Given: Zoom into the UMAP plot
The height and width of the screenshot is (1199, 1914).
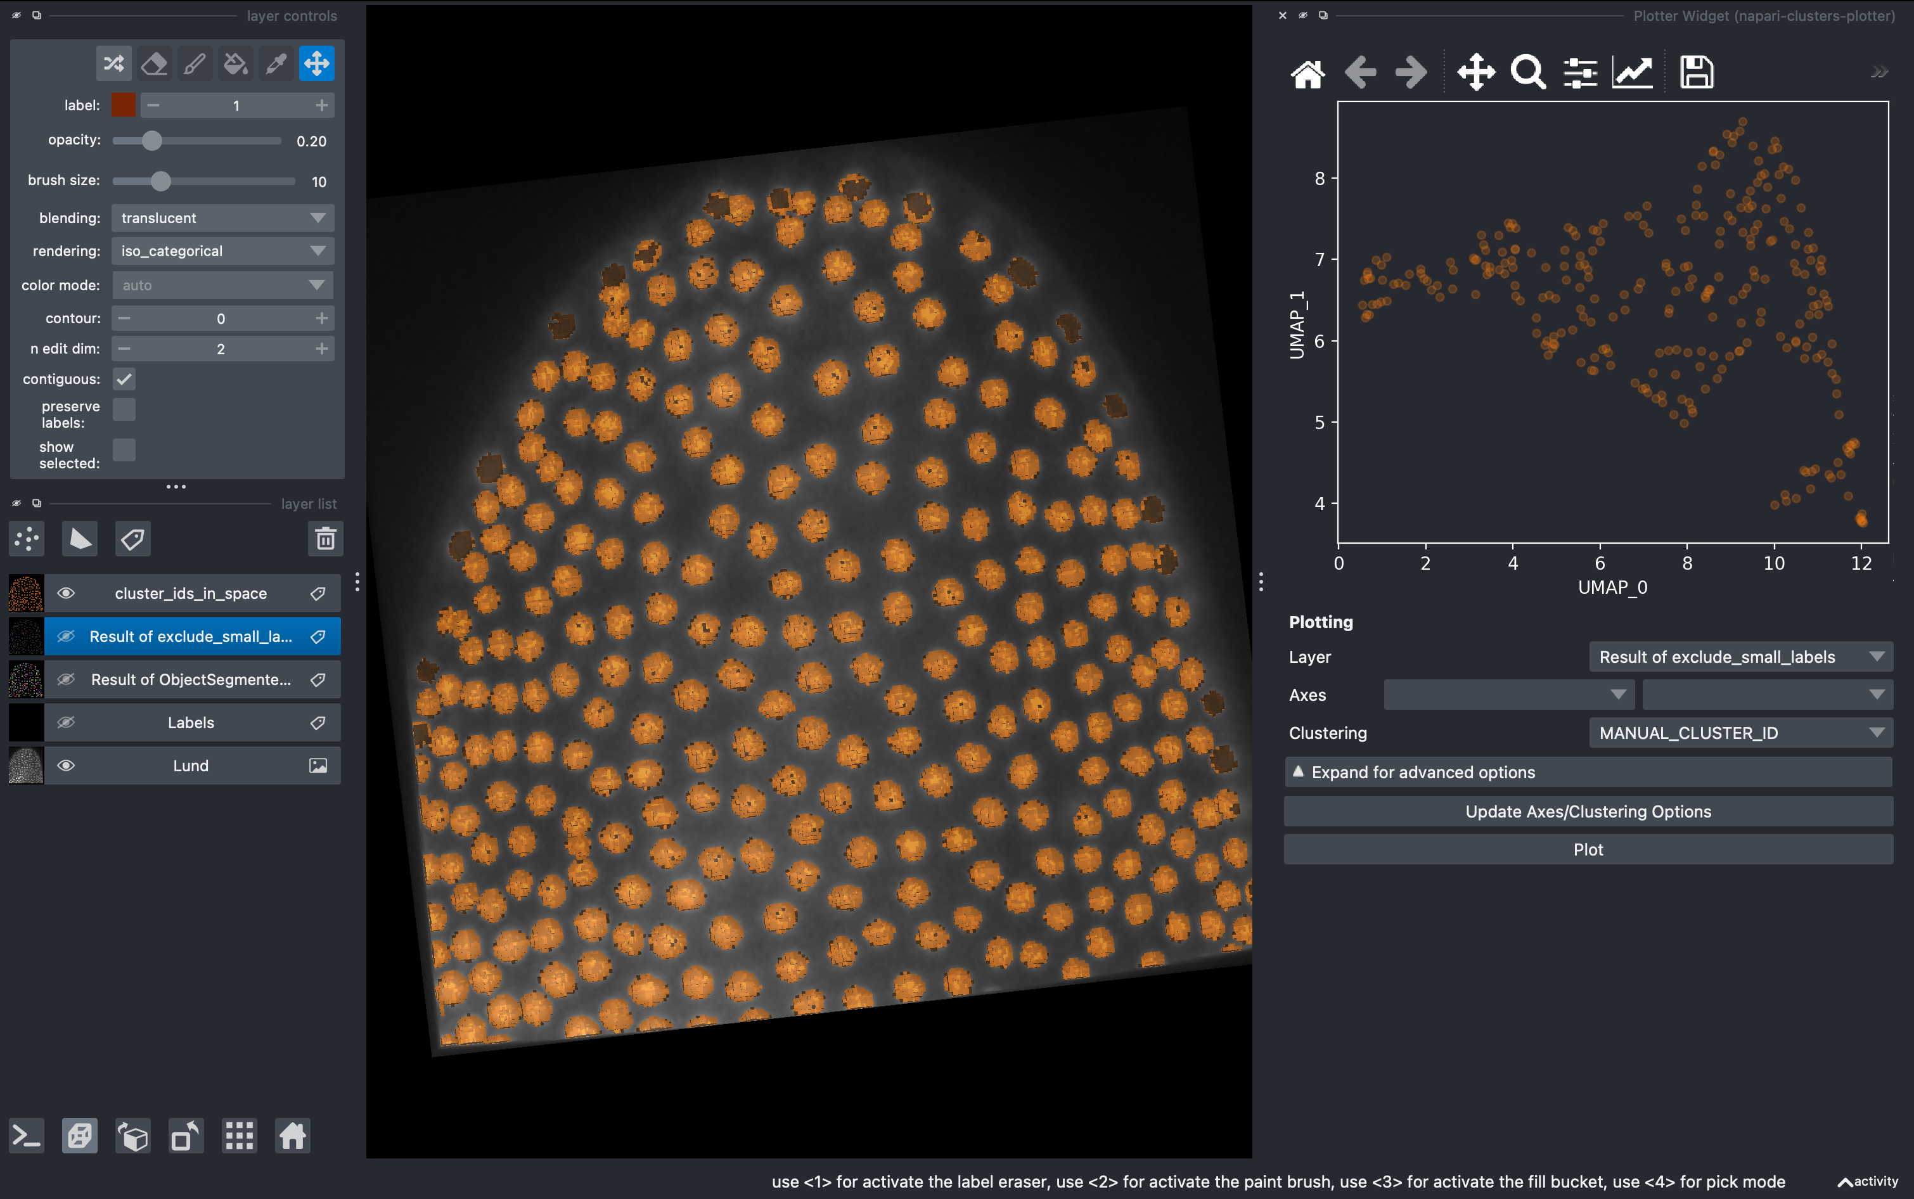Looking at the screenshot, I should pyautogui.click(x=1526, y=72).
